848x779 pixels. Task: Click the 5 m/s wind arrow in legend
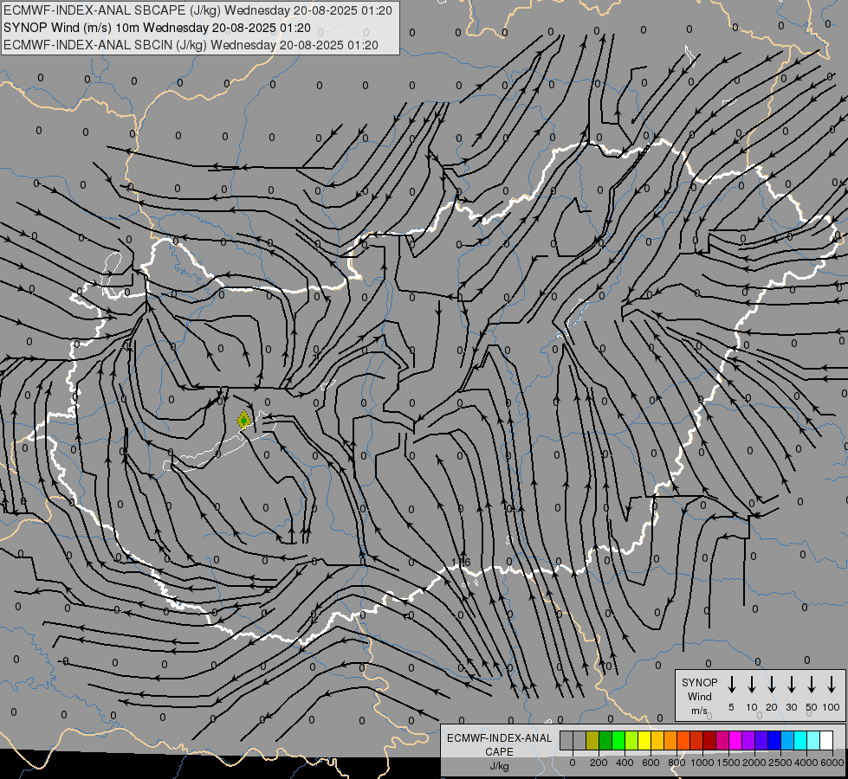click(x=731, y=685)
